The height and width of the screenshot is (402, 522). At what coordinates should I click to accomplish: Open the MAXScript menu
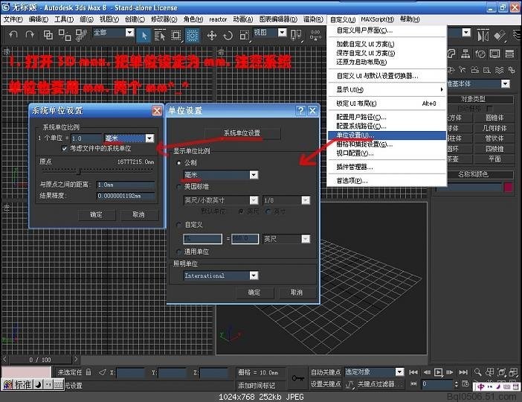377,19
